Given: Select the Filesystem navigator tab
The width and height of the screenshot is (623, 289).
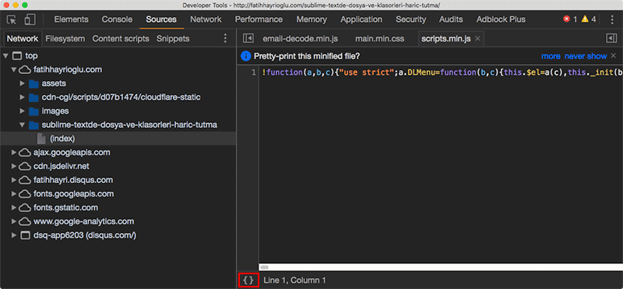Looking at the screenshot, I should (65, 39).
